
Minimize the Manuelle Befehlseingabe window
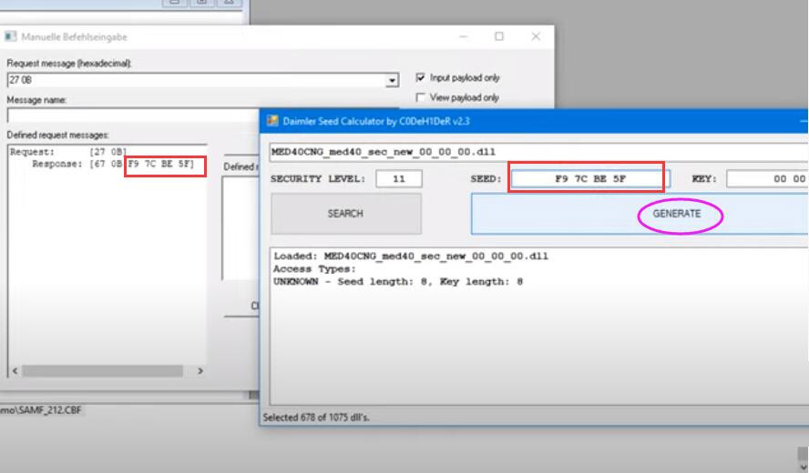click(x=464, y=37)
